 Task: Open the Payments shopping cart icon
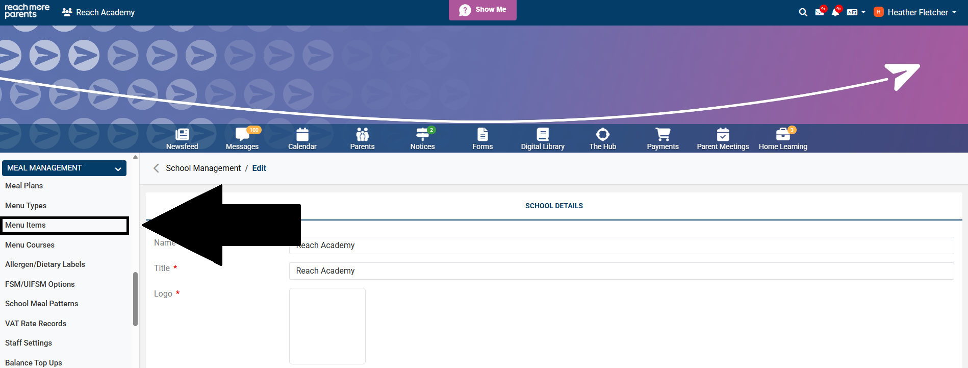click(663, 135)
